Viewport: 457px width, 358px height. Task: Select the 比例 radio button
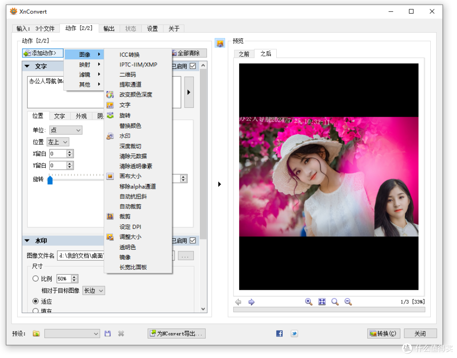point(36,279)
